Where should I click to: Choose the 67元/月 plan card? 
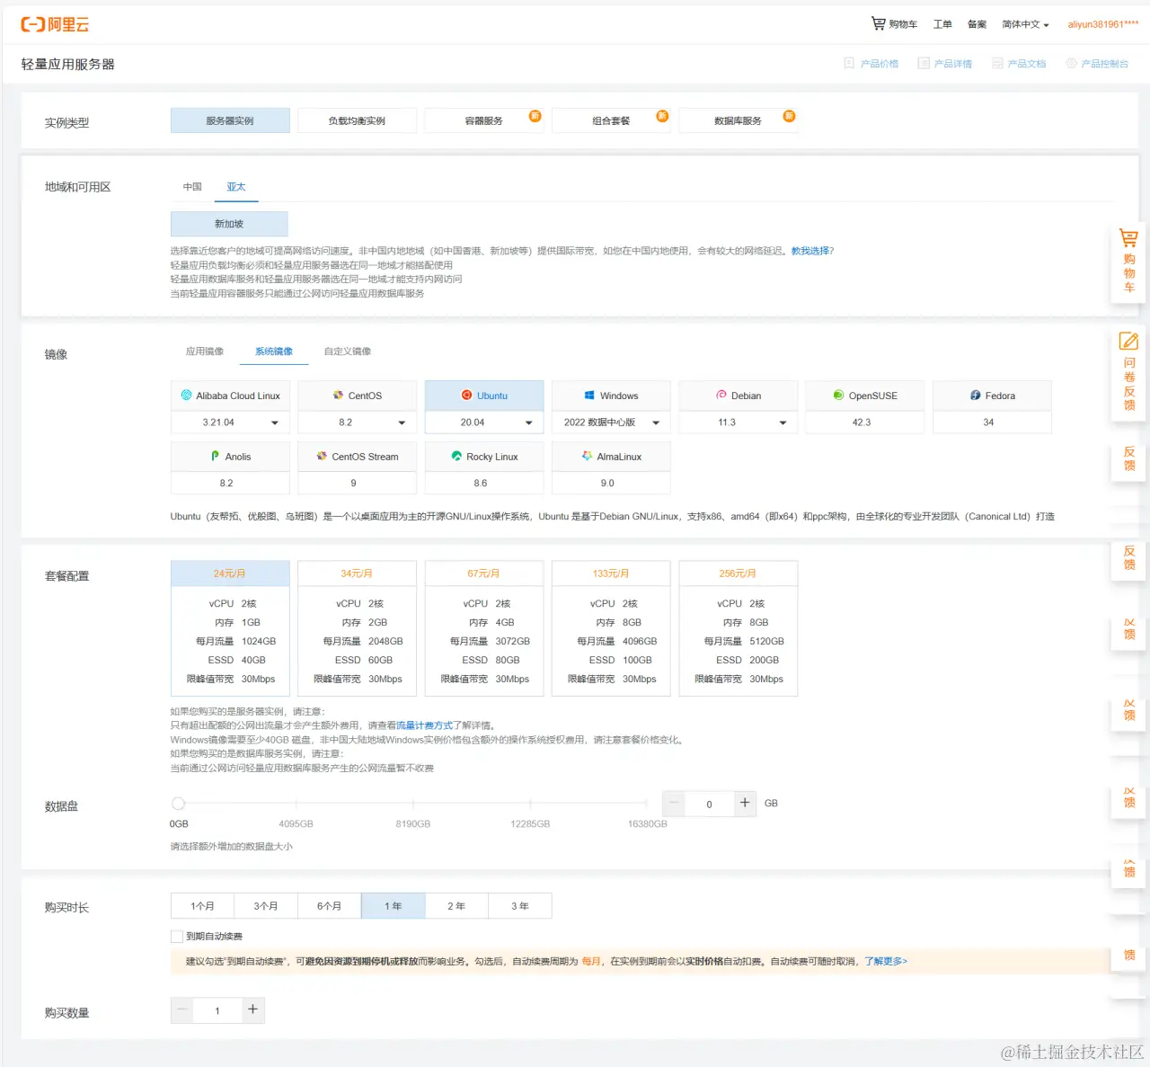484,627
